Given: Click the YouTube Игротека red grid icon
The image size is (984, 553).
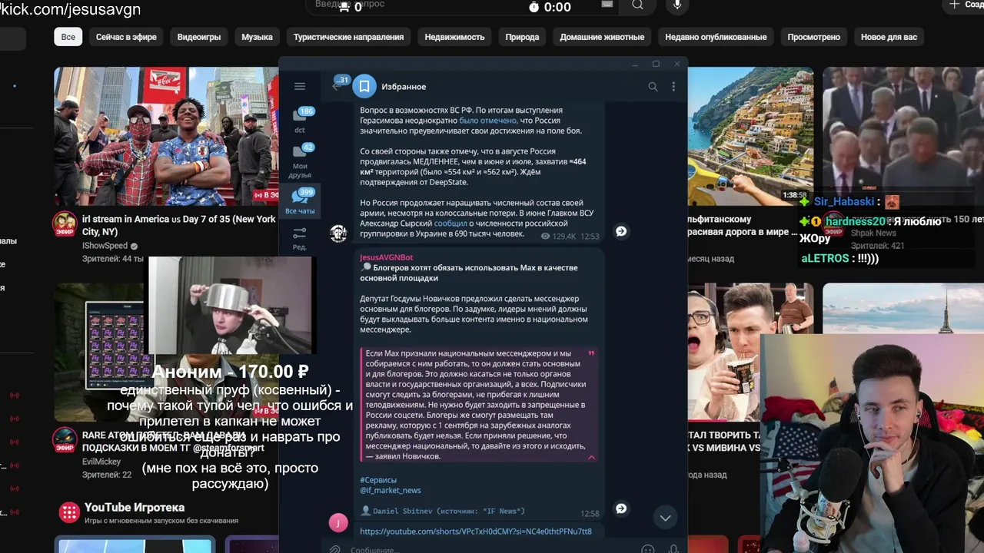Looking at the screenshot, I should [x=69, y=512].
